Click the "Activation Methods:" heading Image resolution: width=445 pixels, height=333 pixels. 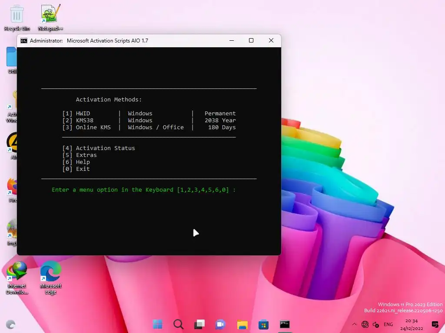[109, 100]
